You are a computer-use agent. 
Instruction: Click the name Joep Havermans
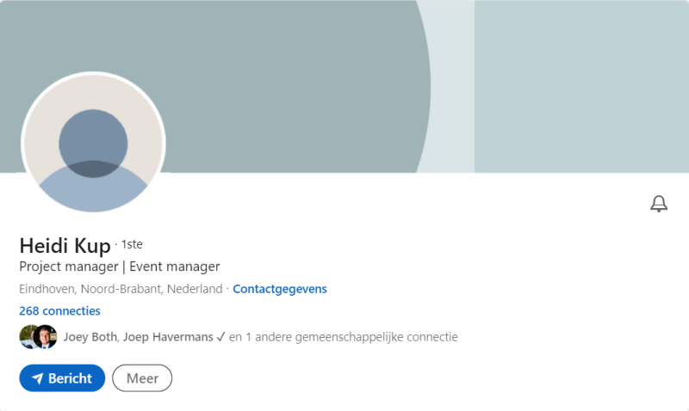[168, 337]
